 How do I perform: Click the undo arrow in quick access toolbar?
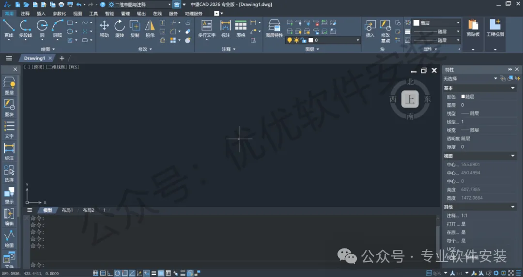79,5
